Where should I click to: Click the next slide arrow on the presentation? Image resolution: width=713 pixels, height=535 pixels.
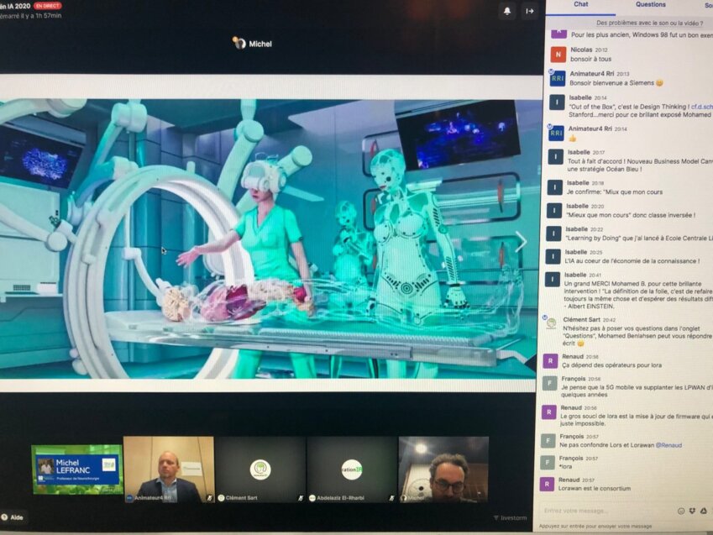point(523,244)
